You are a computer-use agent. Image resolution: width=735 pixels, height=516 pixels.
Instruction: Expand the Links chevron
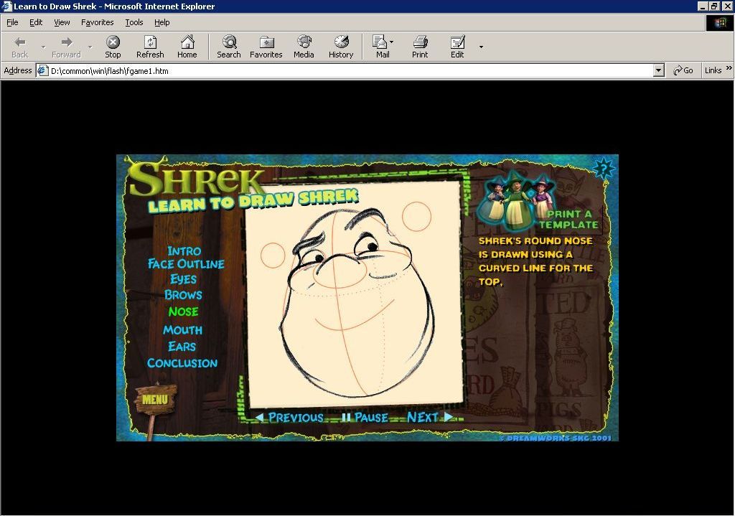pos(729,70)
